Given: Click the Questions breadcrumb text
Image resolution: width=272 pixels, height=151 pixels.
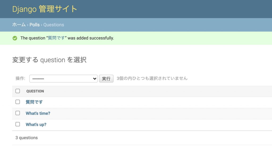Looking at the screenshot, I should pyautogui.click(x=54, y=25).
